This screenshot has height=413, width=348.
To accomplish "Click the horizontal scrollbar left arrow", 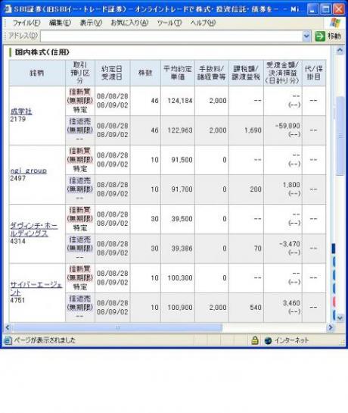I will click(x=8, y=327).
